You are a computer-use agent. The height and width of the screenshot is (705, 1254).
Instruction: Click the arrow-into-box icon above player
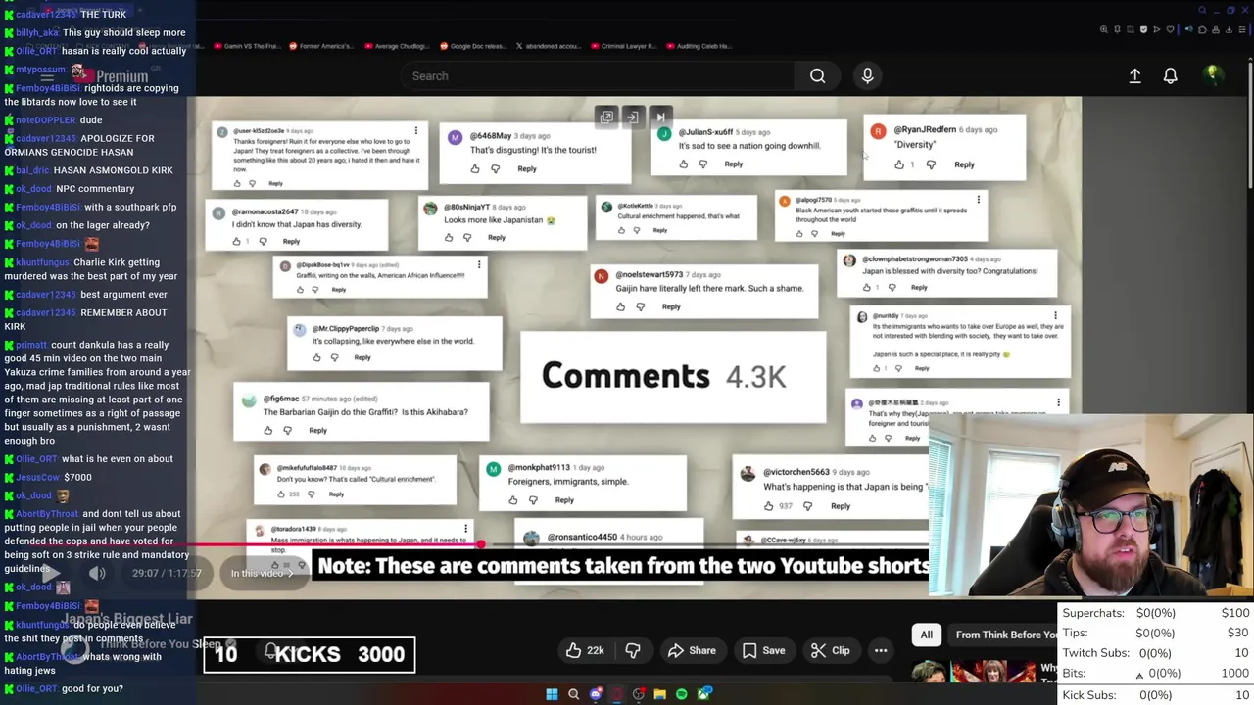coord(633,117)
